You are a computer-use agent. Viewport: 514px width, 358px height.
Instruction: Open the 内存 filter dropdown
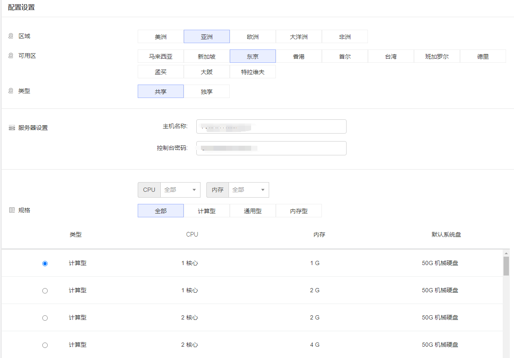pyautogui.click(x=249, y=190)
